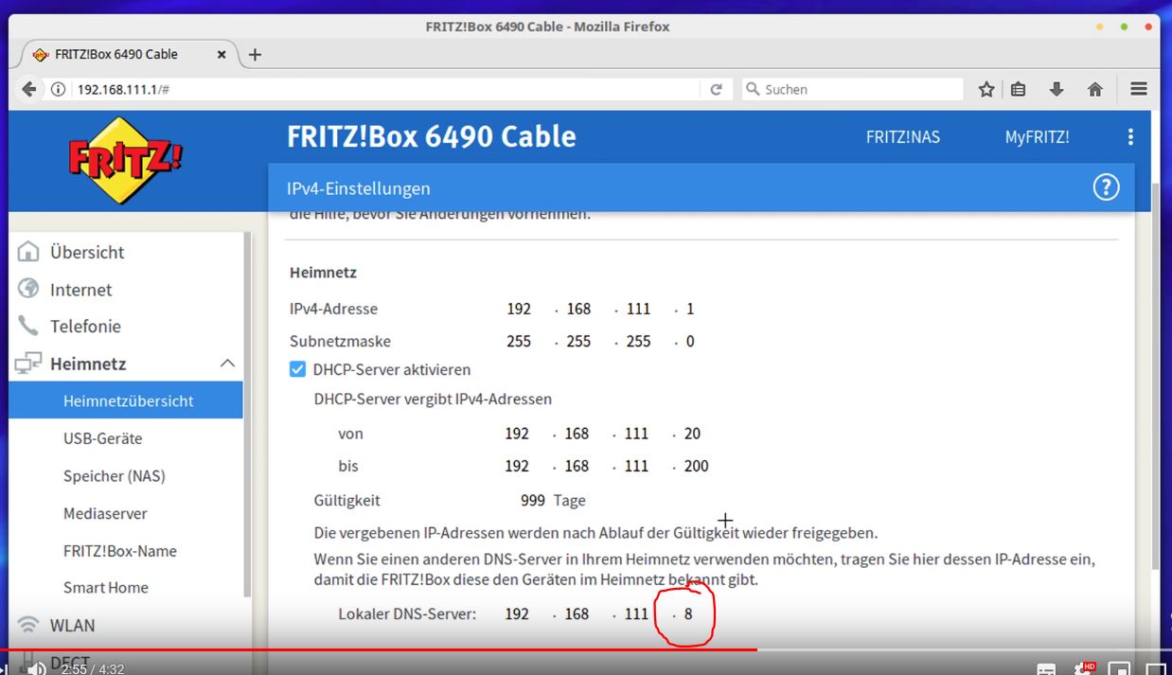Close the FRITZ!Box 6490 Cable tab
The width and height of the screenshot is (1172, 675).
[x=222, y=55]
